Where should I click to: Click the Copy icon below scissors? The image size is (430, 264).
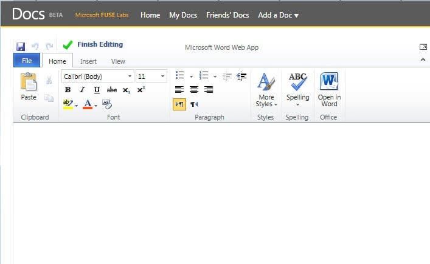(x=49, y=98)
